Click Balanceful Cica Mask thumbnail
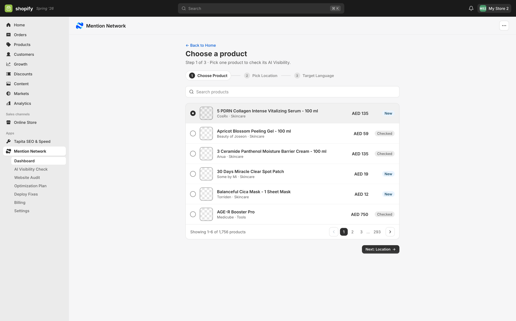516x321 pixels. pos(206,194)
